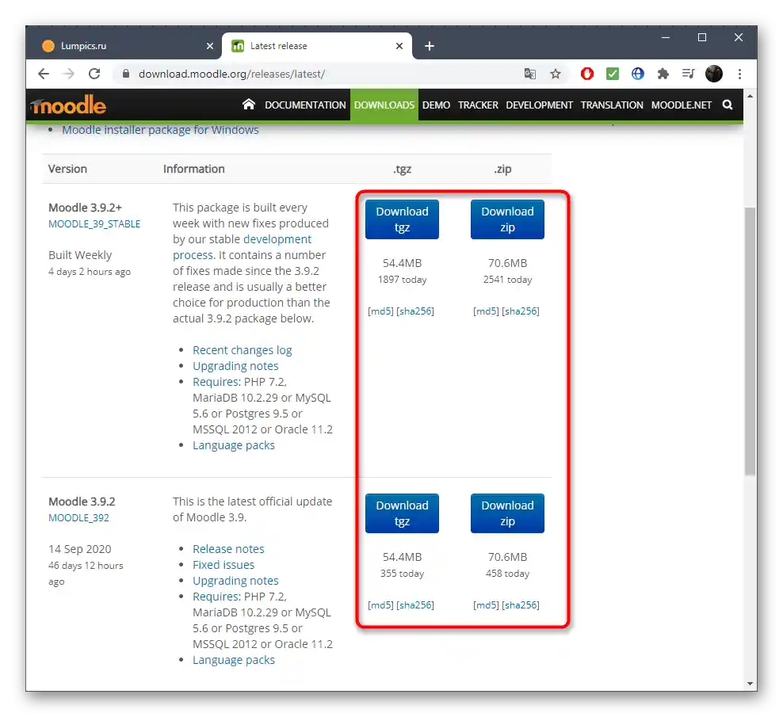Open Language packs under Moodle 3.9.2+
This screenshot has width=783, height=717.
coord(234,445)
